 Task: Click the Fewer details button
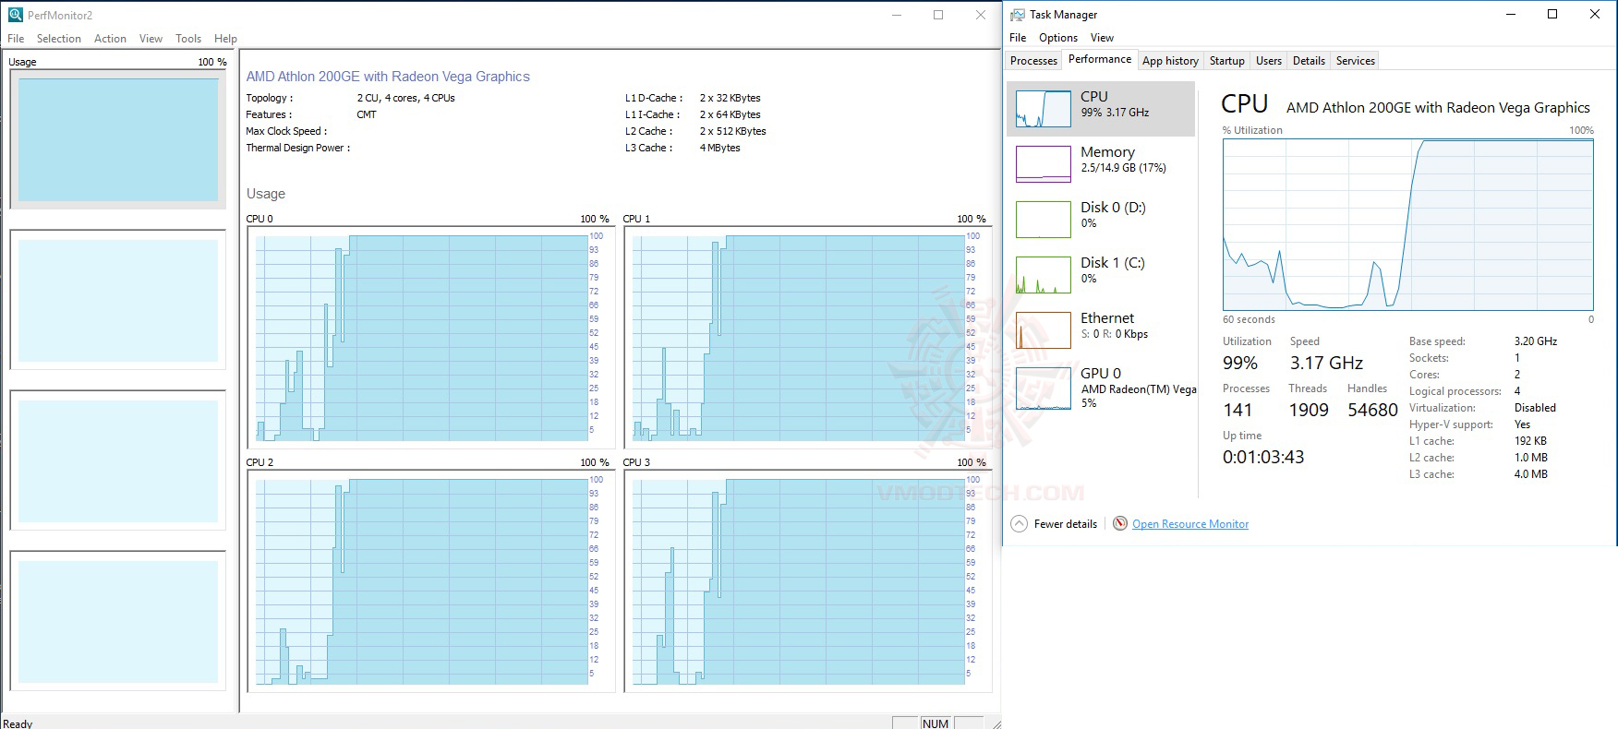tap(1054, 524)
